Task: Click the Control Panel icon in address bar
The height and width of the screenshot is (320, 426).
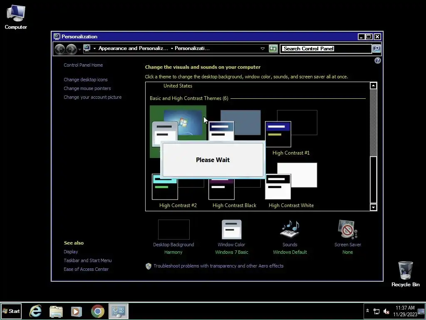Action: click(87, 48)
